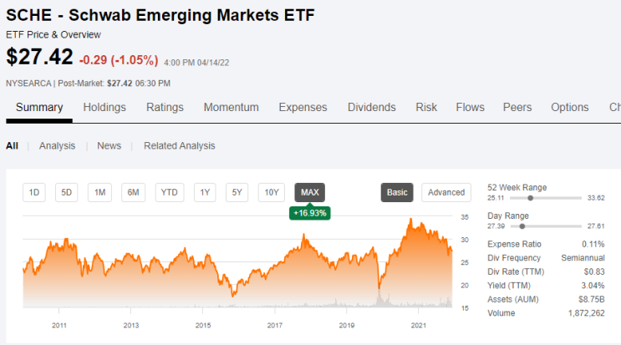Toggle the Basic chart mode
This screenshot has width=621, height=345.
pyautogui.click(x=397, y=192)
